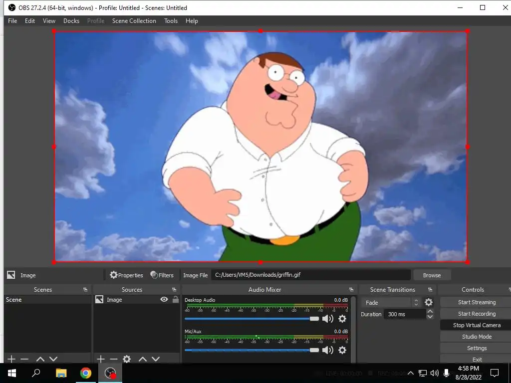Open the Windows notification center
Viewport: 511px width, 383px height.
(495, 373)
